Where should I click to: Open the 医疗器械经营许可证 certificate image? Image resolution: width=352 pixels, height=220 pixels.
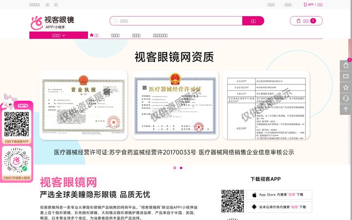click(175, 105)
